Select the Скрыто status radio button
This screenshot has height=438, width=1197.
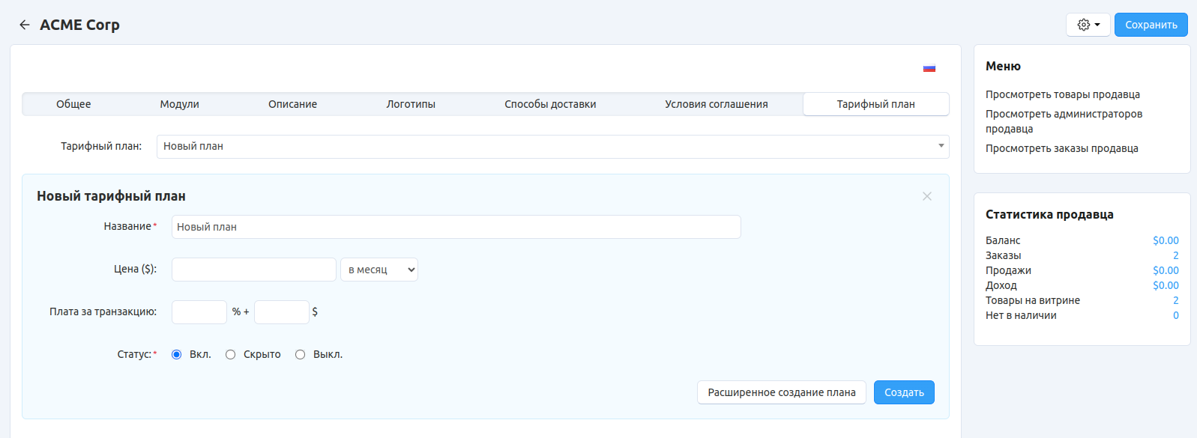point(231,355)
